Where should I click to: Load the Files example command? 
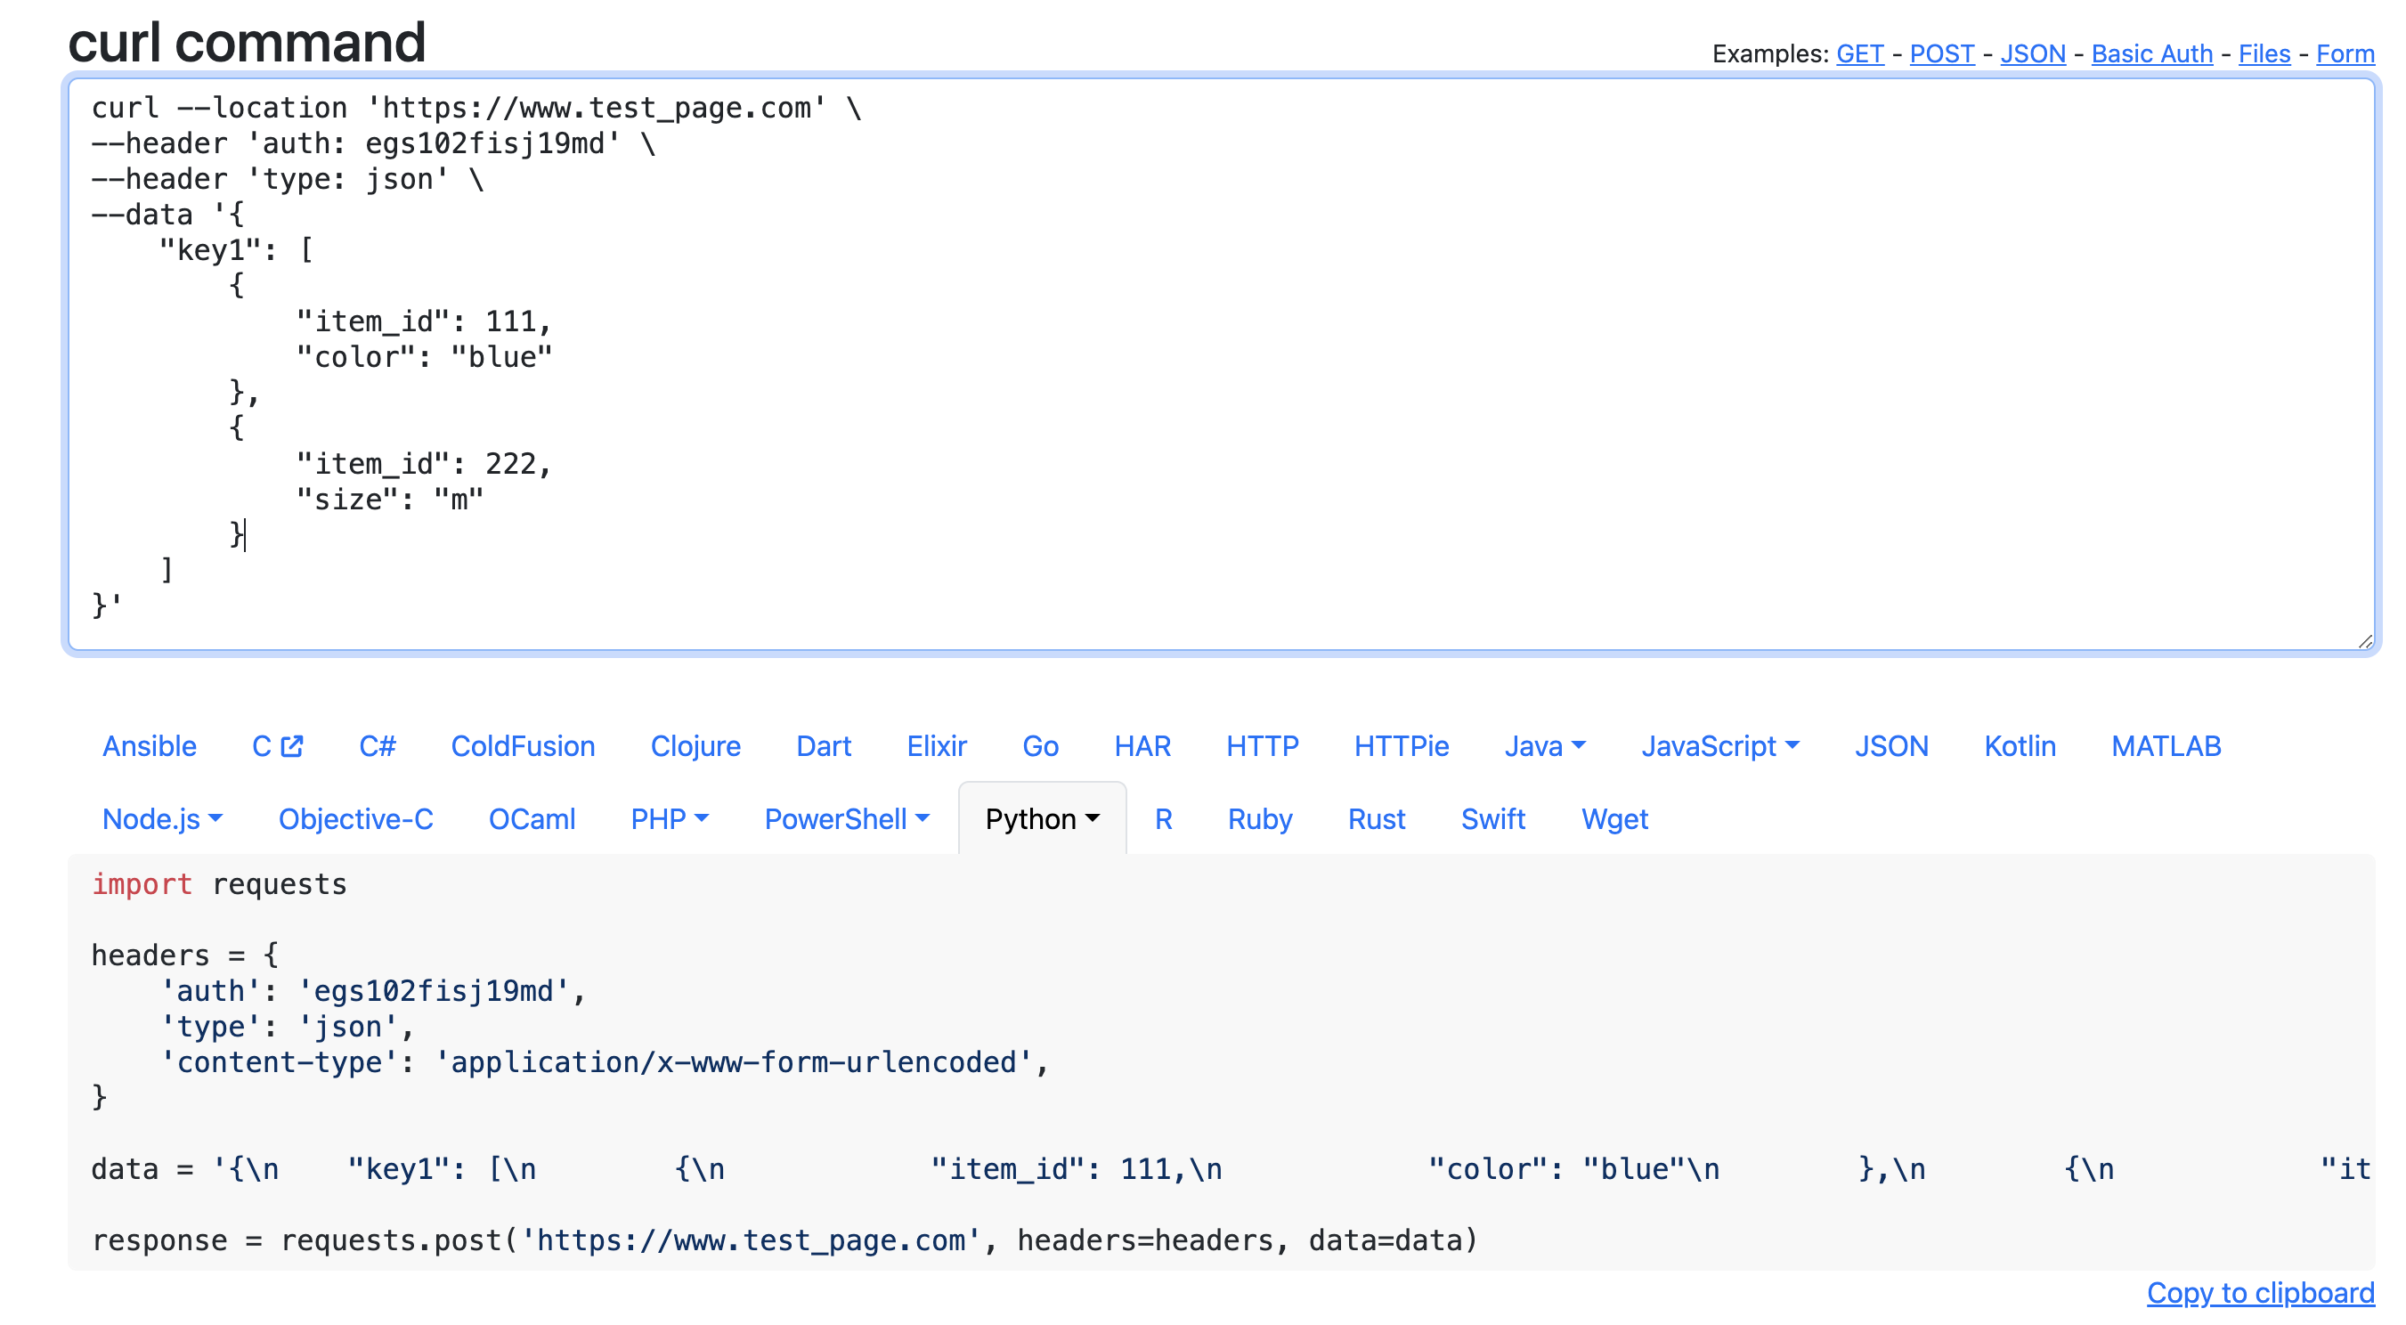[2264, 54]
